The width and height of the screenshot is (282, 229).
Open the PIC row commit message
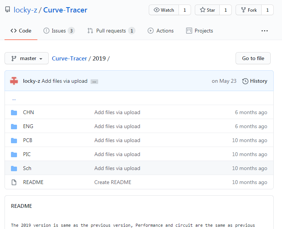117,154
